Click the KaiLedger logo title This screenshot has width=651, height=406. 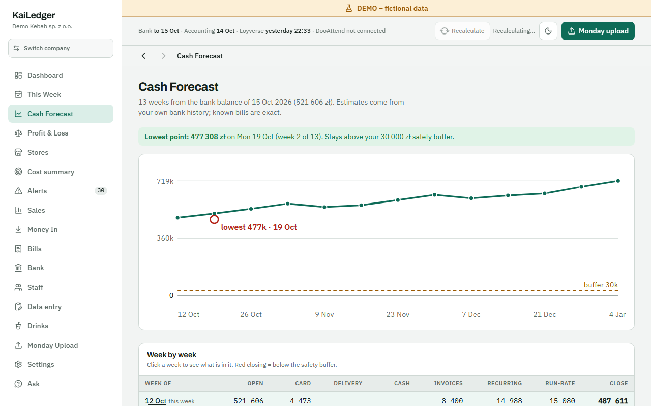pos(34,15)
